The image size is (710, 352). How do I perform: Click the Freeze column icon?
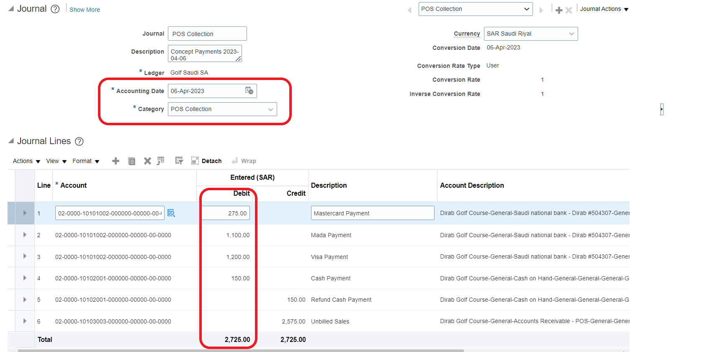[161, 161]
